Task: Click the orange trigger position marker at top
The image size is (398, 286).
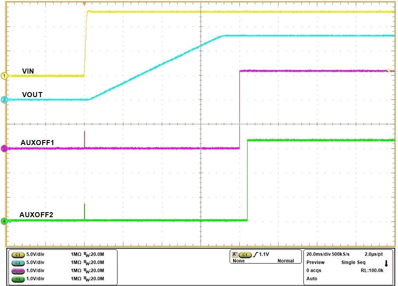Action: point(84,4)
